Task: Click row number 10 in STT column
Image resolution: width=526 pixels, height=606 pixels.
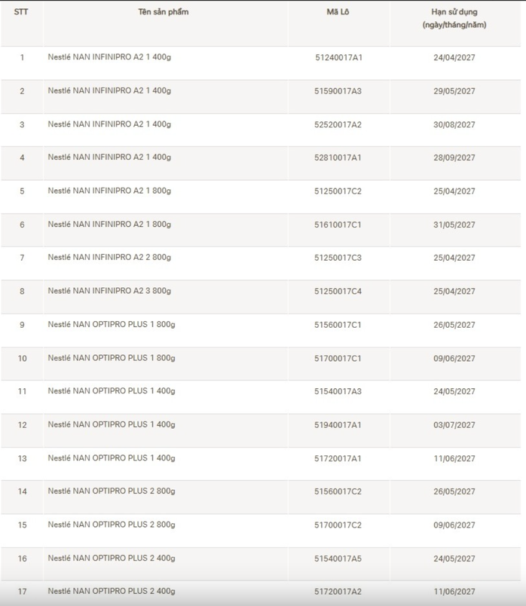Action: click(x=22, y=358)
